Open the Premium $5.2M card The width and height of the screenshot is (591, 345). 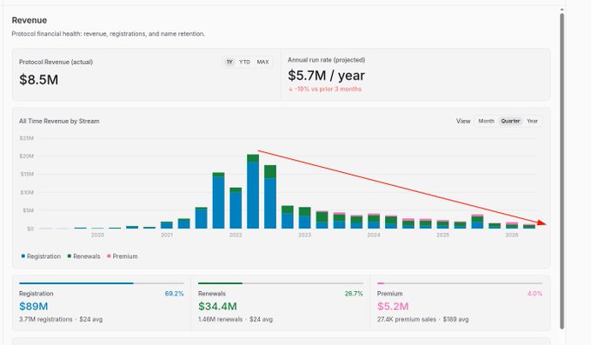(460, 302)
